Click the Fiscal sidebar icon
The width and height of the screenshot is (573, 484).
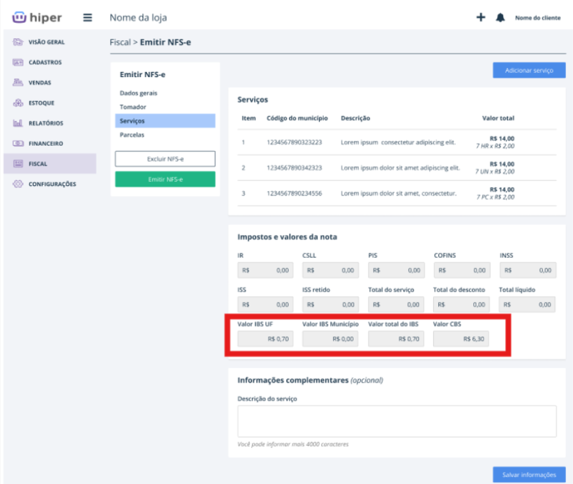tap(18, 164)
